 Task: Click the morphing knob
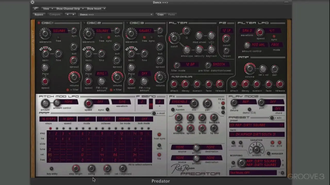point(242,163)
